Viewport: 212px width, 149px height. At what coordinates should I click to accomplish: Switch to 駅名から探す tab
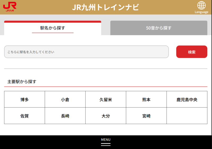(x=53, y=28)
